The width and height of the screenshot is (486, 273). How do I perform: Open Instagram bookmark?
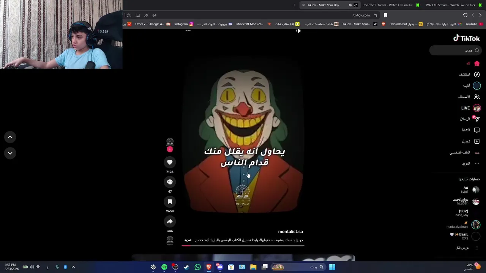[x=184, y=24]
